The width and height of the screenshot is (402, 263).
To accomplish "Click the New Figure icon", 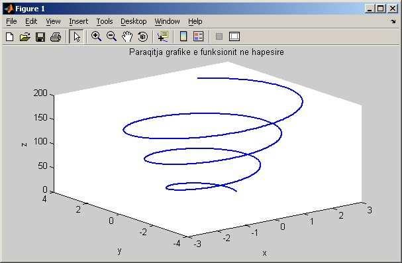I will pos(10,36).
